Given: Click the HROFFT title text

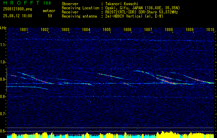Looking at the screenshot, I should (21, 3).
